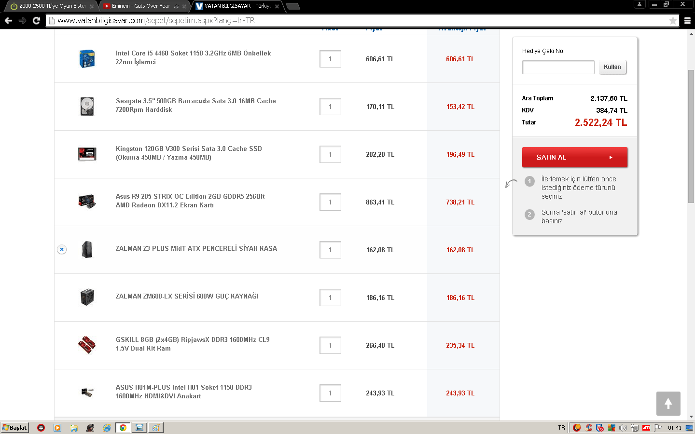
Task: Open GSKILL 8GB RipjawsX RAM link
Action: point(193,344)
